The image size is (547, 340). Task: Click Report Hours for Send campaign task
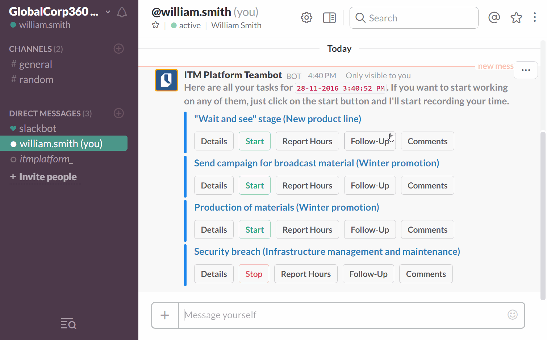tap(307, 186)
